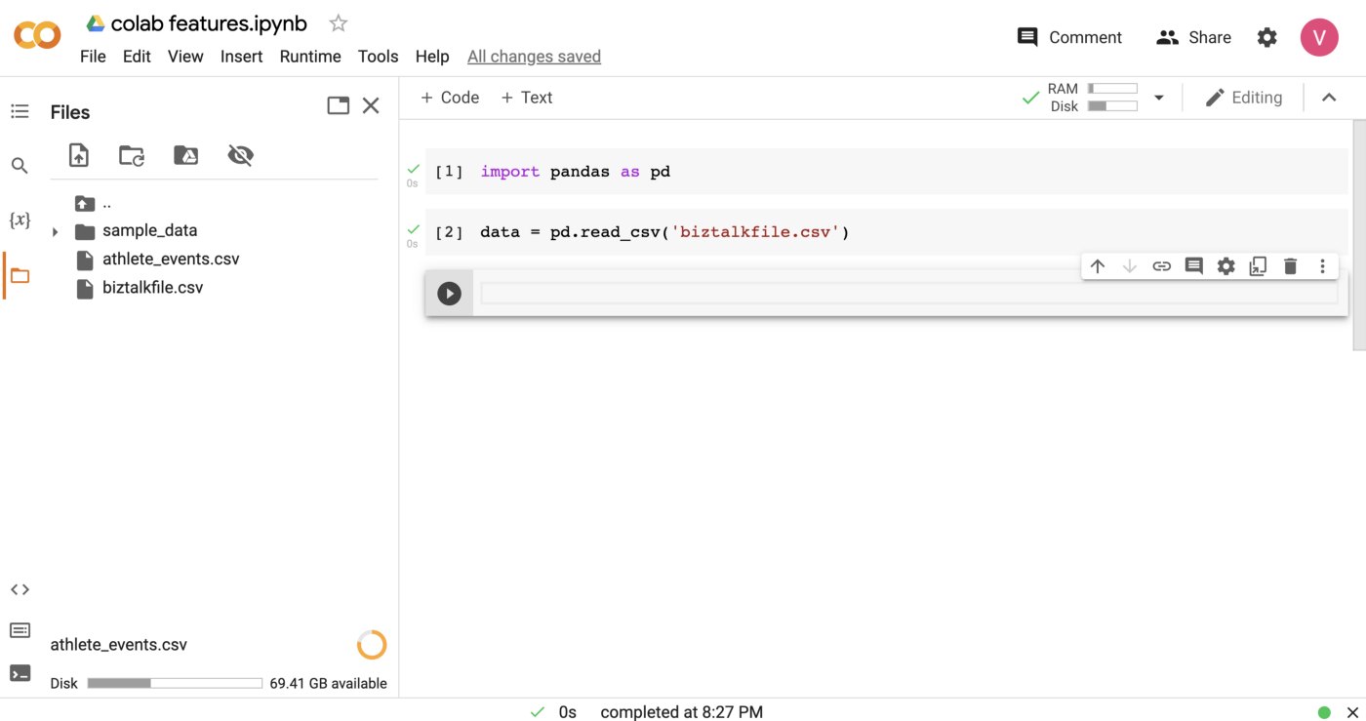This screenshot has height=721, width=1366.
Task: Open the terminal icon in sidebar
Action: point(20,673)
